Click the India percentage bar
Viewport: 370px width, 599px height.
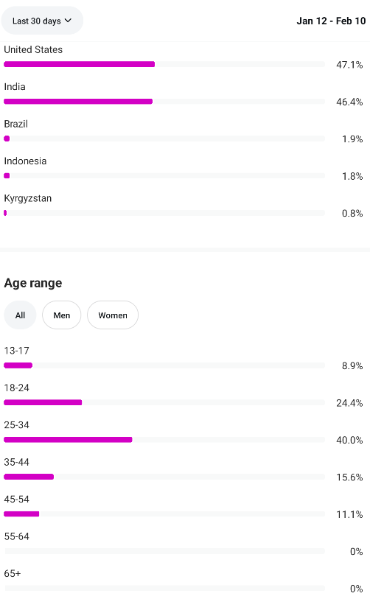point(78,101)
